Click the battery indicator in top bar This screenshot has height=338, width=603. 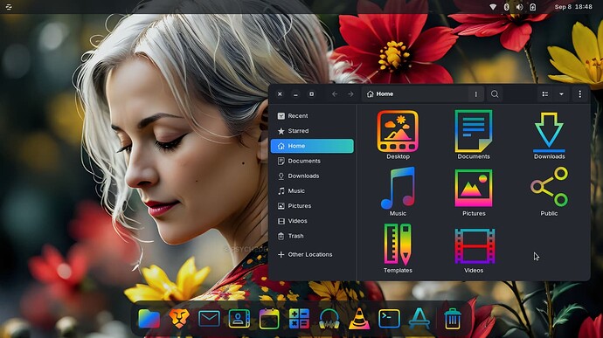pos(532,7)
